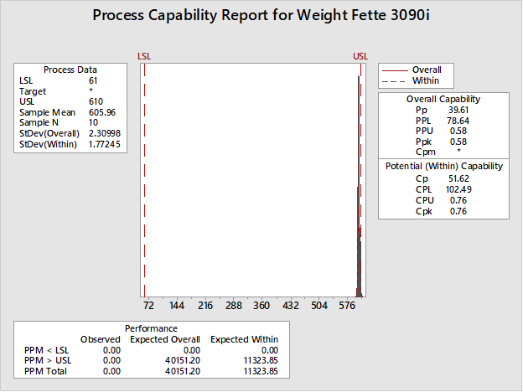Click the x-axis tick label 72
Screen dimensions: 523x392
click(148, 306)
